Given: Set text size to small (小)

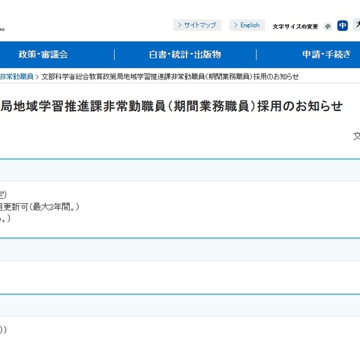Looking at the screenshot, I should coord(328,26).
